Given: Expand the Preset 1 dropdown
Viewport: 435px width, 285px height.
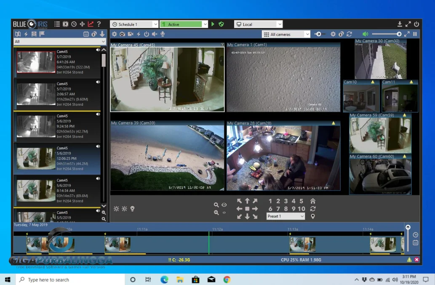Looking at the screenshot, I should point(302,216).
